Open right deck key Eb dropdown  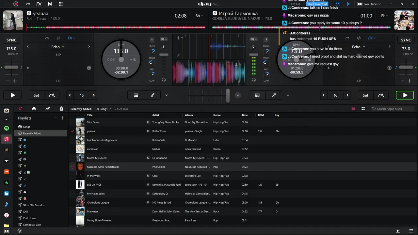385,16
